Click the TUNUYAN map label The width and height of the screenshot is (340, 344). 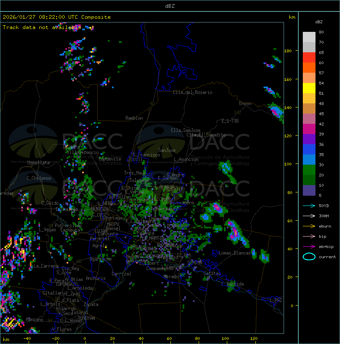(x=87, y=318)
